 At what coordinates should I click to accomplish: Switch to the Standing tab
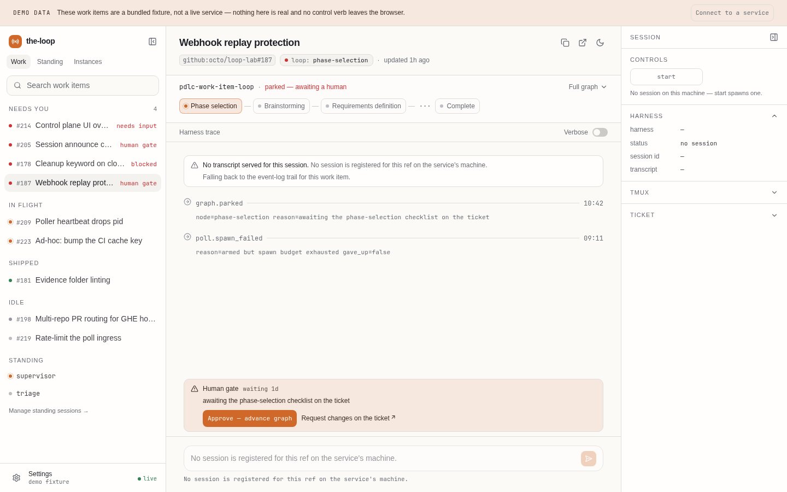click(x=50, y=62)
